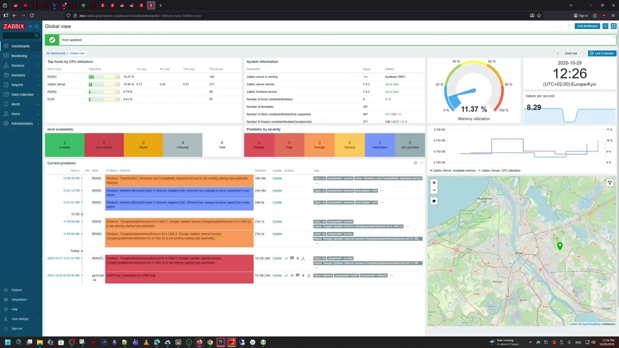The image size is (619, 348).
Task: Click the green Available hosts tile
Action: click(64, 145)
